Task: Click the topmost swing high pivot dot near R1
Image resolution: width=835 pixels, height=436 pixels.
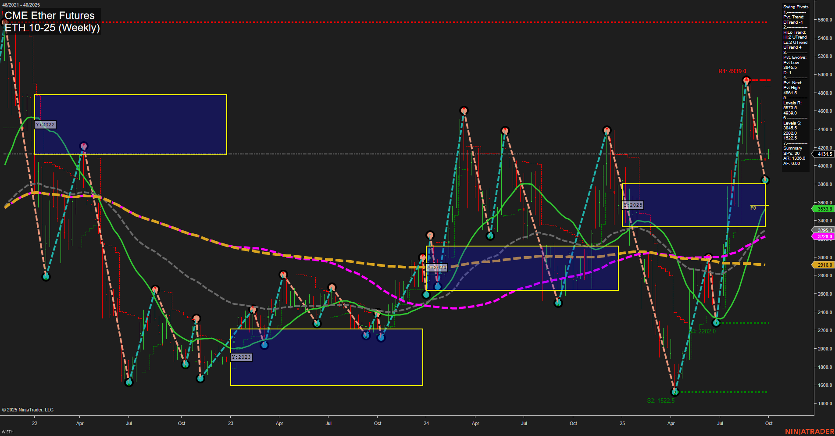Action: [746, 79]
